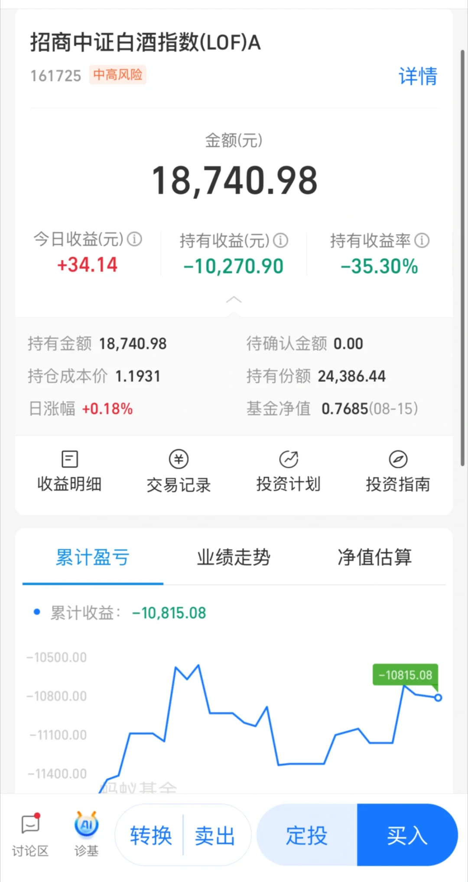Click today's gain value +34.14
Screen dimensions: 468x882
point(88,265)
